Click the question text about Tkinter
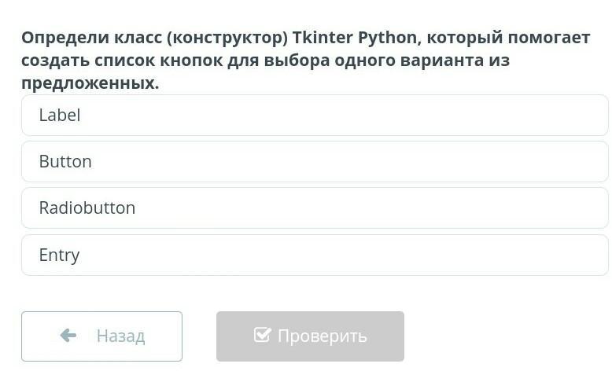The height and width of the screenshot is (382, 612). point(305,60)
